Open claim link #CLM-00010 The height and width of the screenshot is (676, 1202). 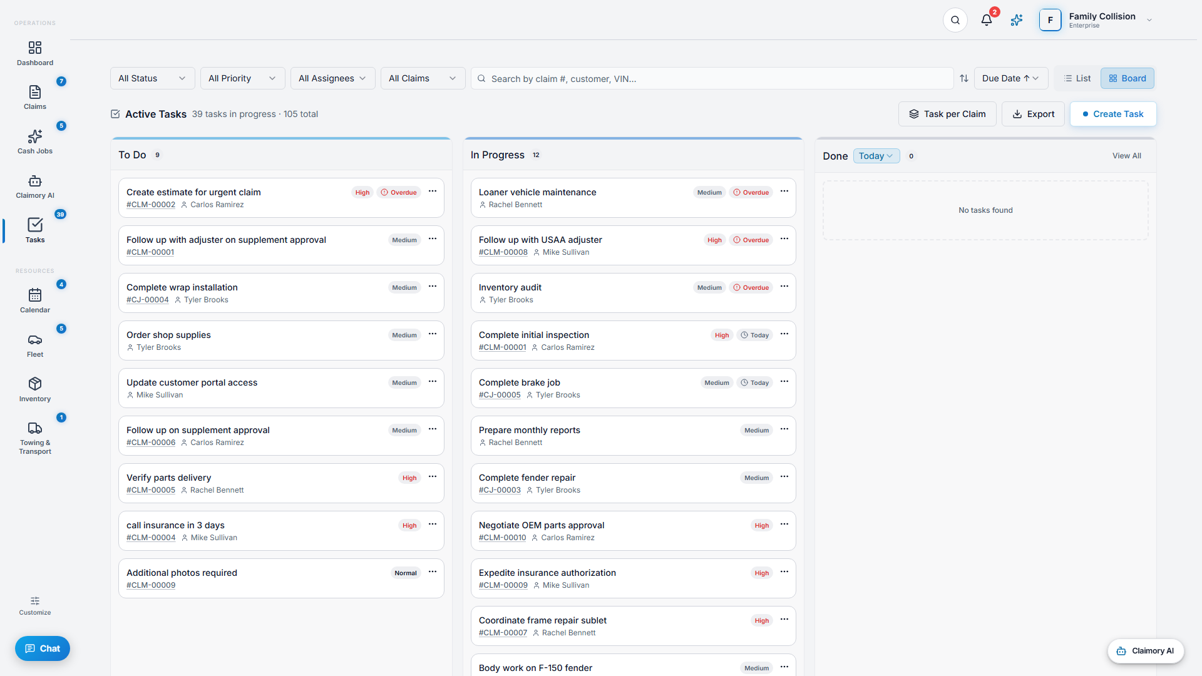503,538
